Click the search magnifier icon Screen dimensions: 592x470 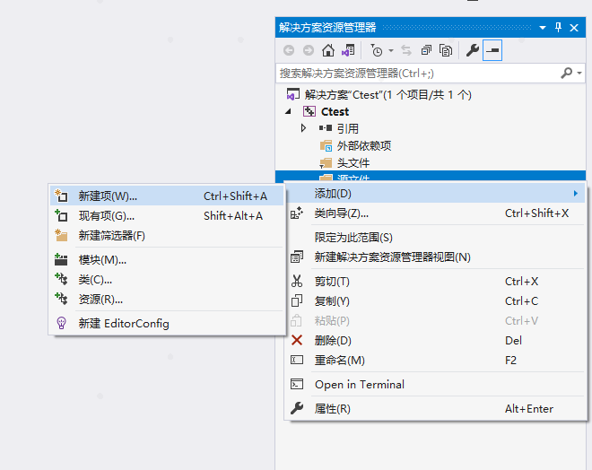(566, 73)
